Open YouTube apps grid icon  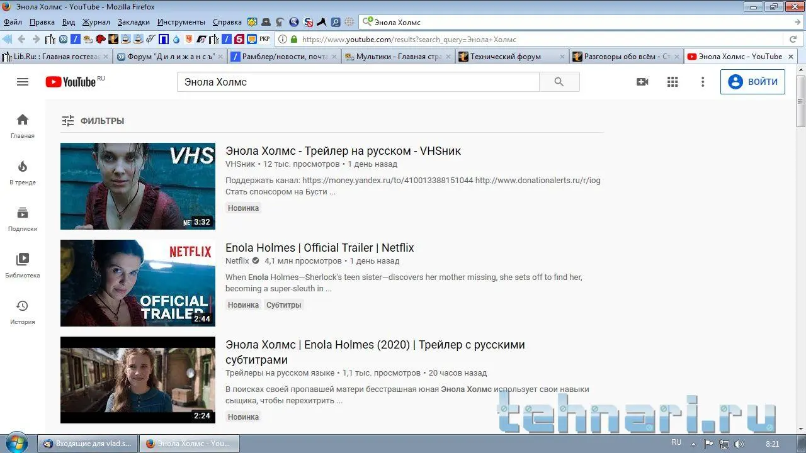click(673, 82)
